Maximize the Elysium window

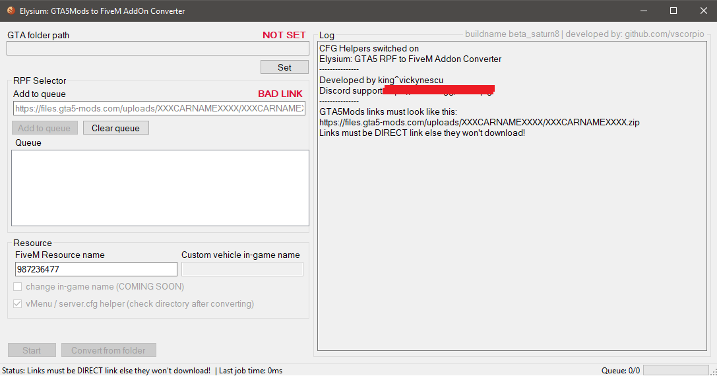[673, 11]
